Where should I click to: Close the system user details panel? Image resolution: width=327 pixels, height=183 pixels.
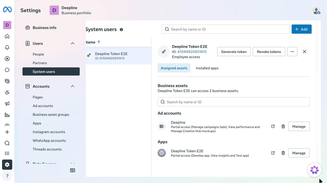click(305, 52)
